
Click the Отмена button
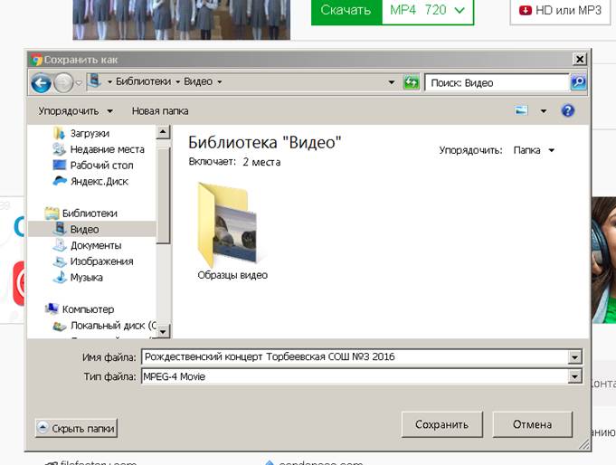click(532, 424)
